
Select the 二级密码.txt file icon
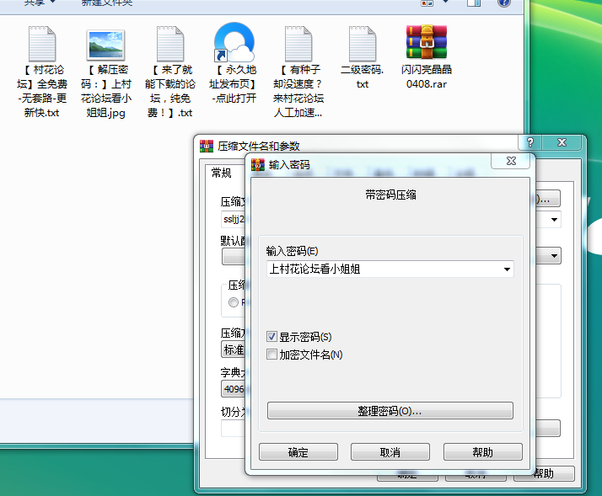point(362,43)
